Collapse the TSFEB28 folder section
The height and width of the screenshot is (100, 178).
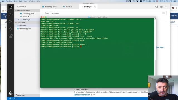pos(28,22)
